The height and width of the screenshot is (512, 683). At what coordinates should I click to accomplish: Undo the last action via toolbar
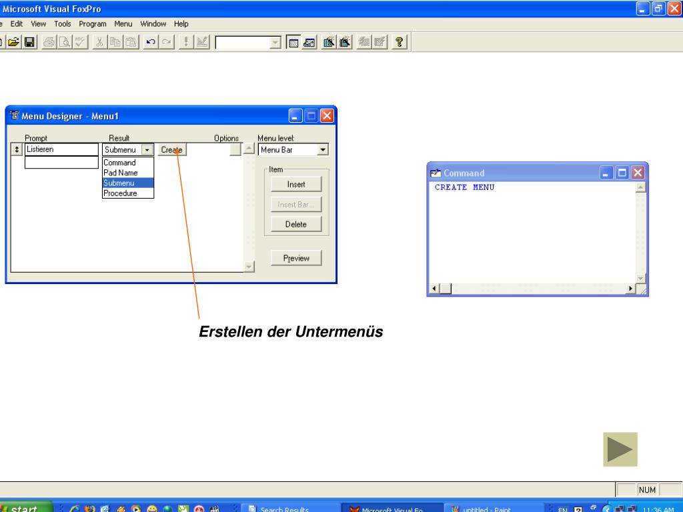pyautogui.click(x=151, y=42)
